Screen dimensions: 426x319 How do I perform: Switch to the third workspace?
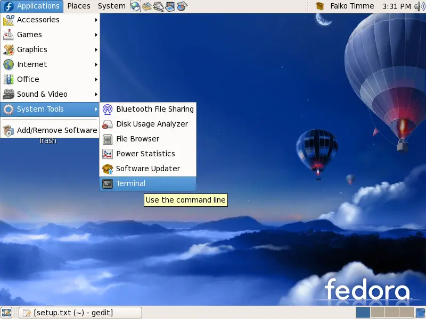391,313
